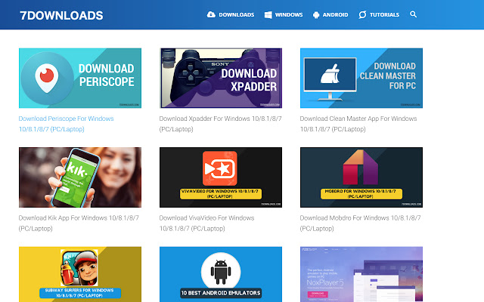This screenshot has width=484, height=302.
Task: Open the WINDOWS menu item
Action: pos(289,15)
